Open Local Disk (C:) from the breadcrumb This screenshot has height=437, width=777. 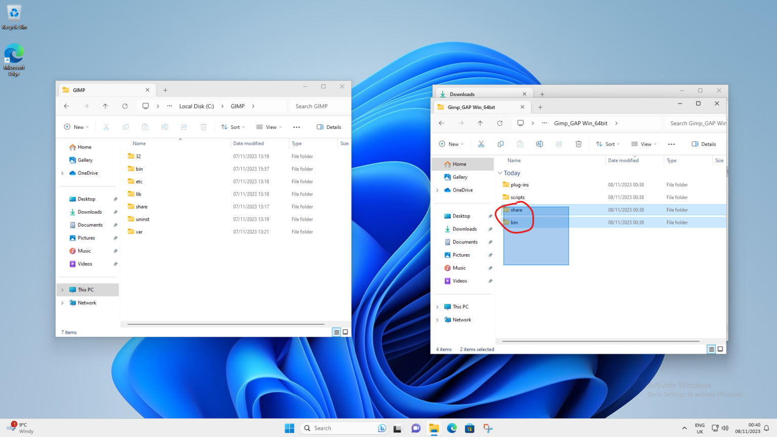pyautogui.click(x=196, y=106)
